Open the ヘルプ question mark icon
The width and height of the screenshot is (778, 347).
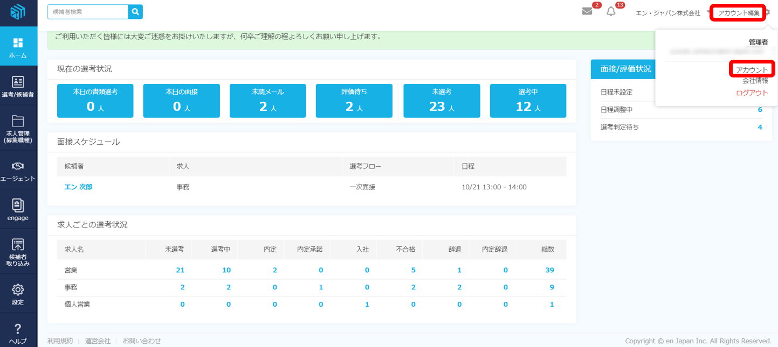click(x=18, y=328)
